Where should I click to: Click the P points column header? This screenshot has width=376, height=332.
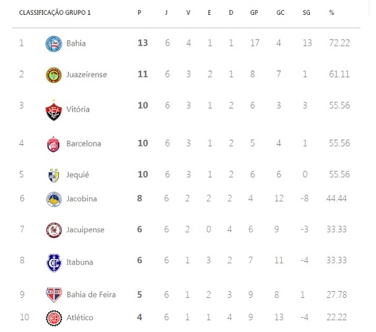point(139,13)
